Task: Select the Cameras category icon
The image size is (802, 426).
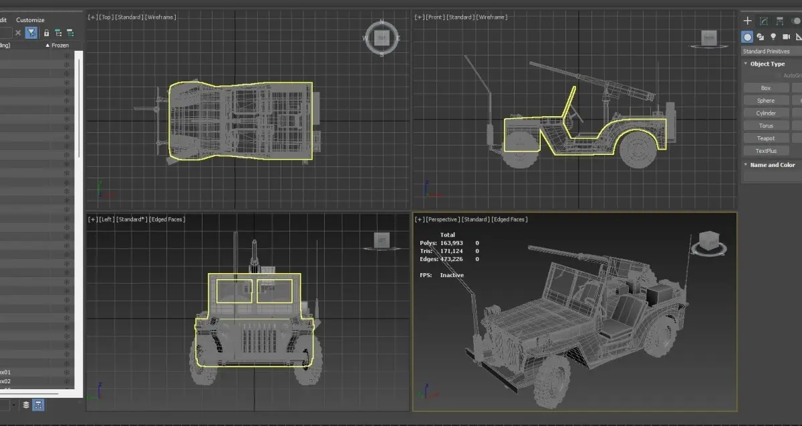Action: (787, 37)
